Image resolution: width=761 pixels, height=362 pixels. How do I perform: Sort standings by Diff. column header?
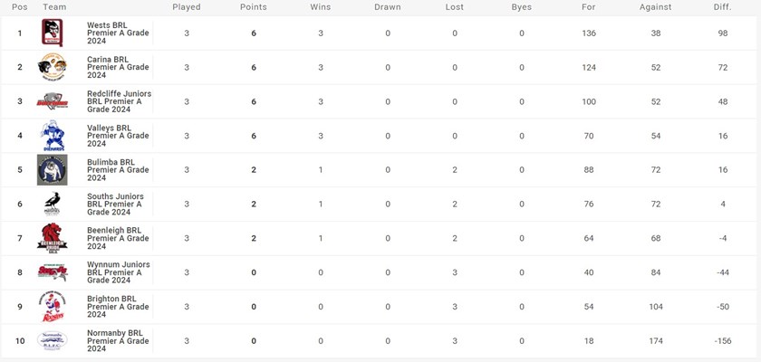723,7
